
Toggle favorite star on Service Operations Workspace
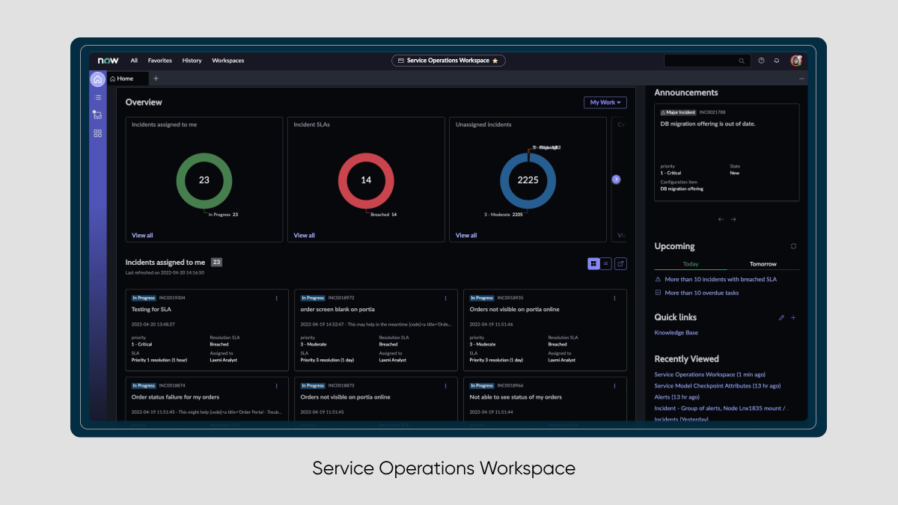(x=495, y=61)
